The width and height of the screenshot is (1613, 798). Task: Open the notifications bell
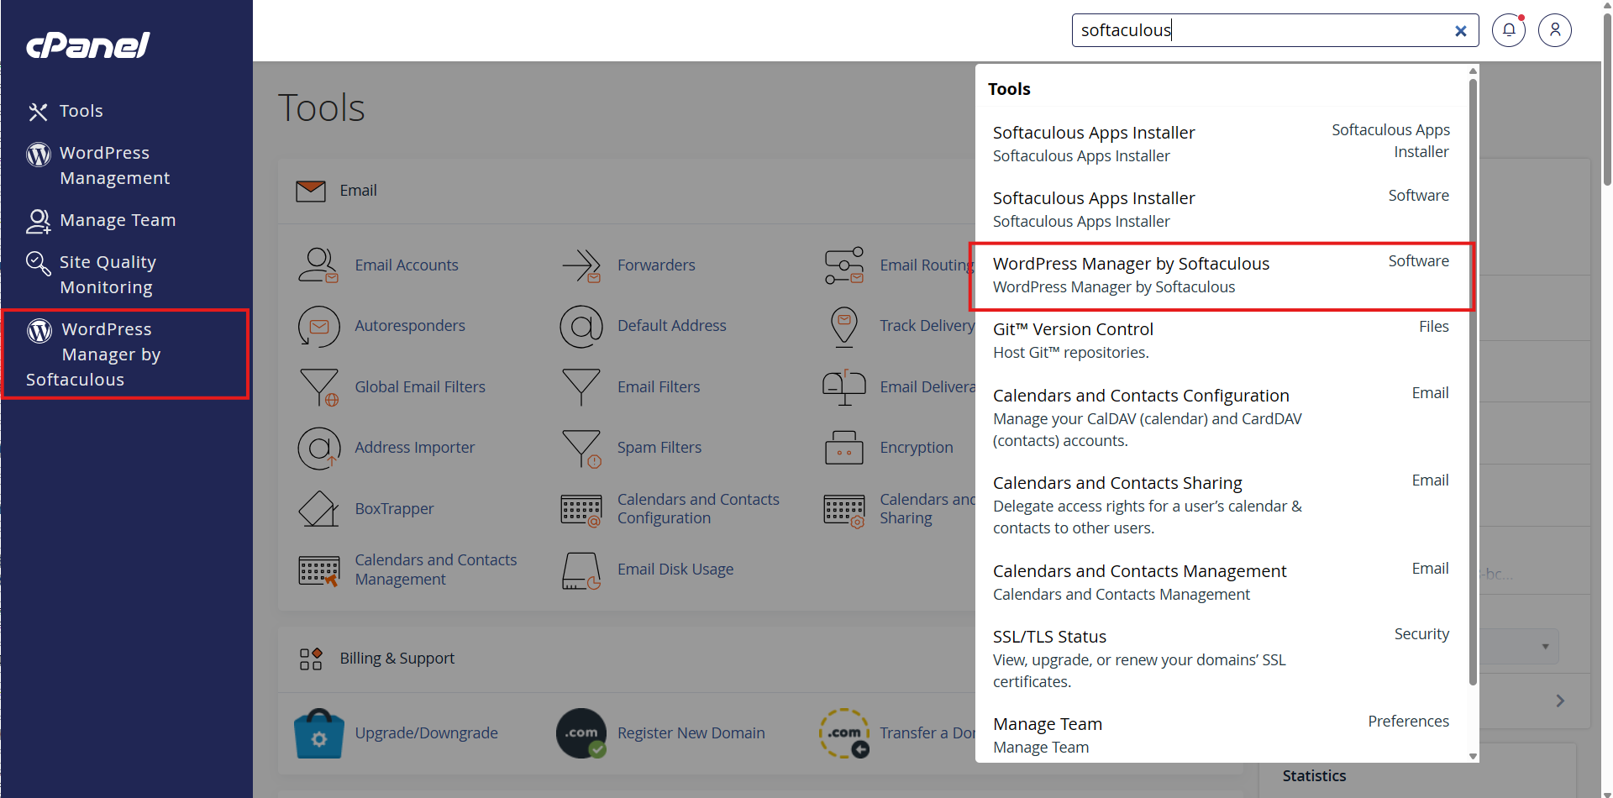[1509, 30]
